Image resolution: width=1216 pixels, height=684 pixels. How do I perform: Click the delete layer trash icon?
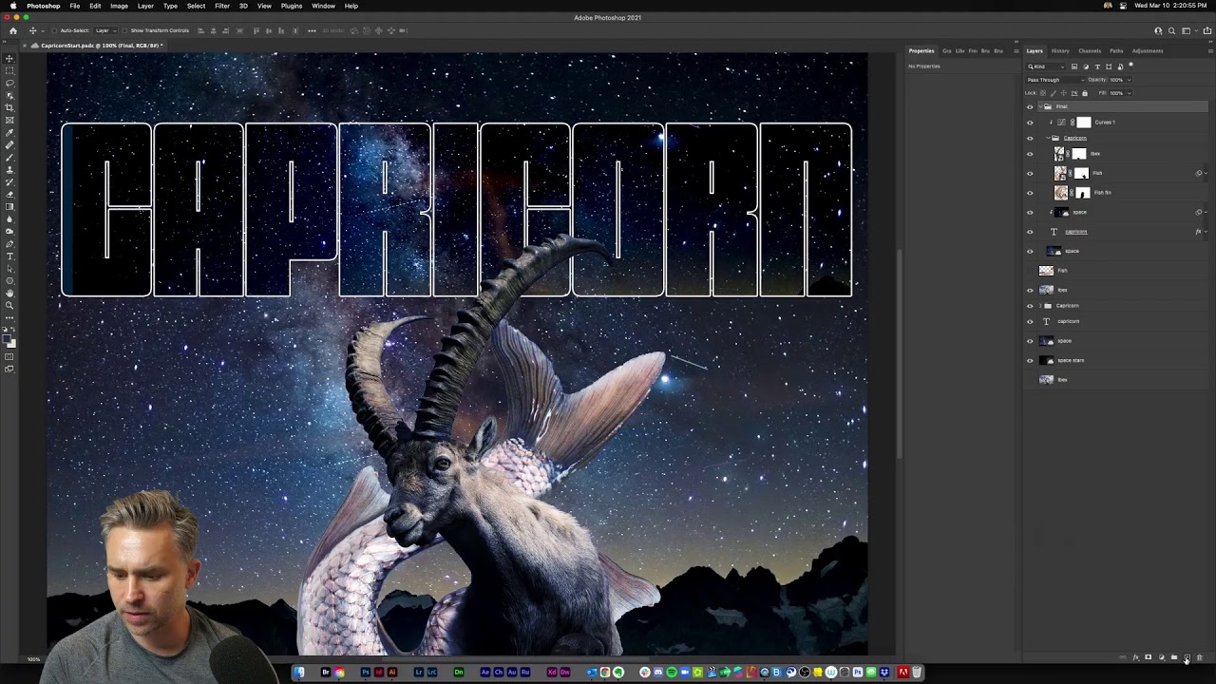click(x=1200, y=657)
